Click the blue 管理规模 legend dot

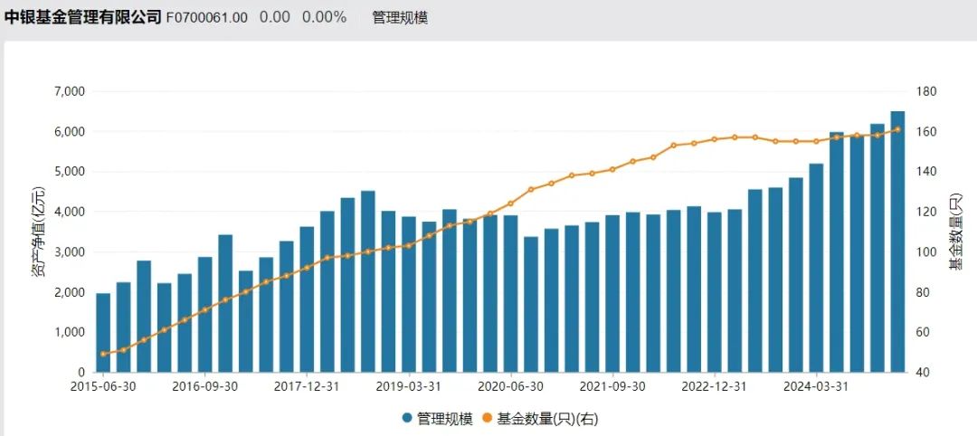[408, 418]
